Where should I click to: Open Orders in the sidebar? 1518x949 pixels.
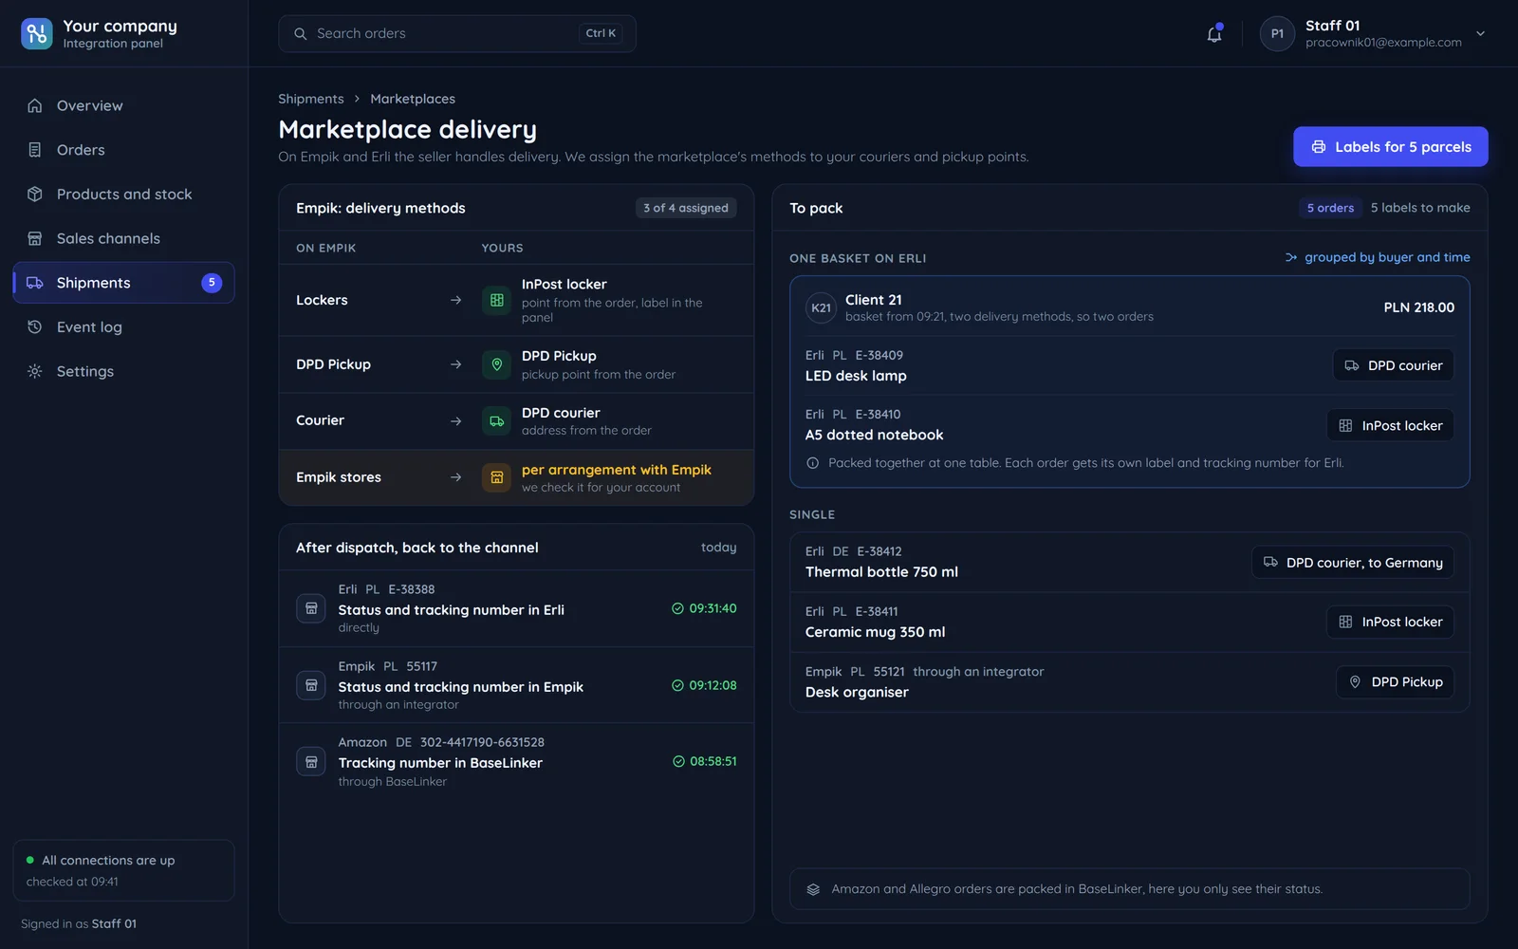pyautogui.click(x=123, y=150)
